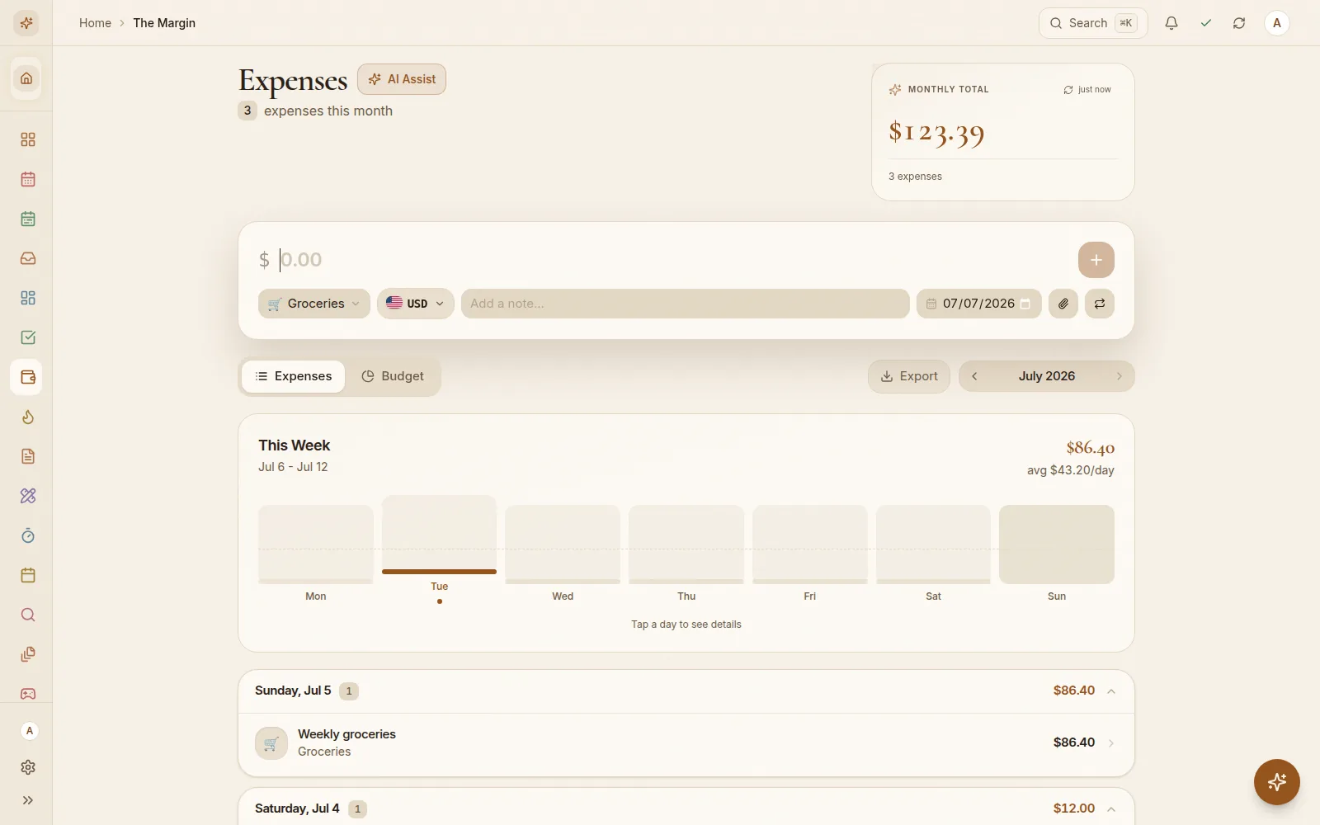Screen dimensions: 1320x825
Task: Click the July 2026 month label
Action: click(x=1047, y=376)
